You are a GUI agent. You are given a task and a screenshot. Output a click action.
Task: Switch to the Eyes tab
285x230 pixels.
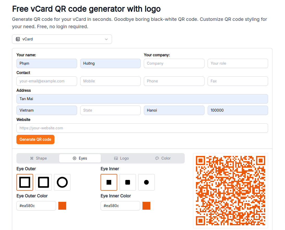[80, 158]
